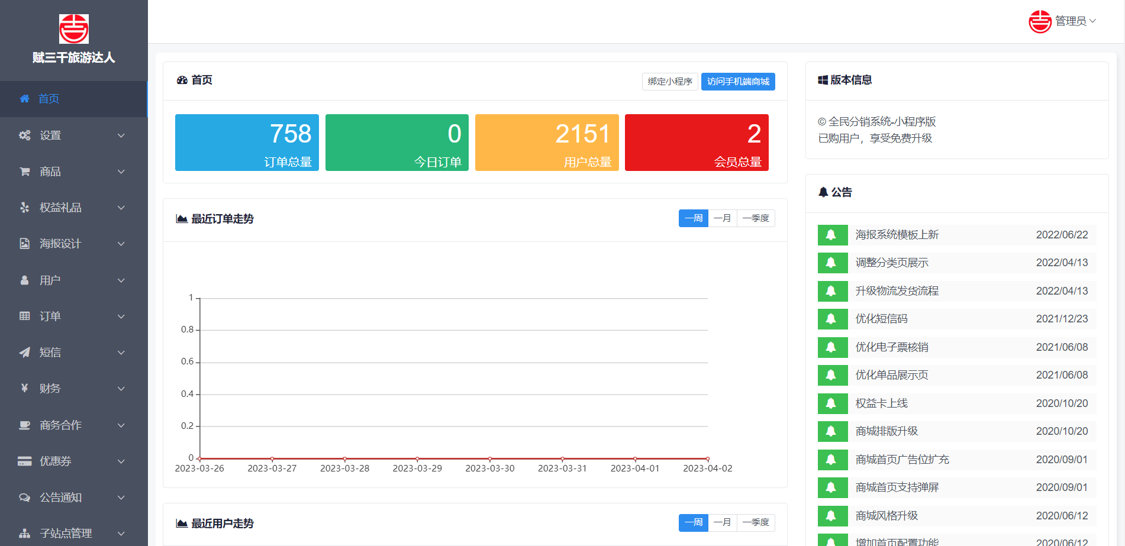Expand the 订单 menu chevron
The width and height of the screenshot is (1125, 546).
(121, 316)
